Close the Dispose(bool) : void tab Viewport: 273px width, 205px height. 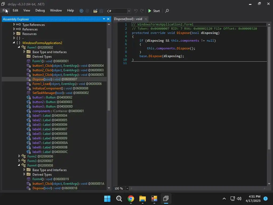pyautogui.click(x=146, y=19)
